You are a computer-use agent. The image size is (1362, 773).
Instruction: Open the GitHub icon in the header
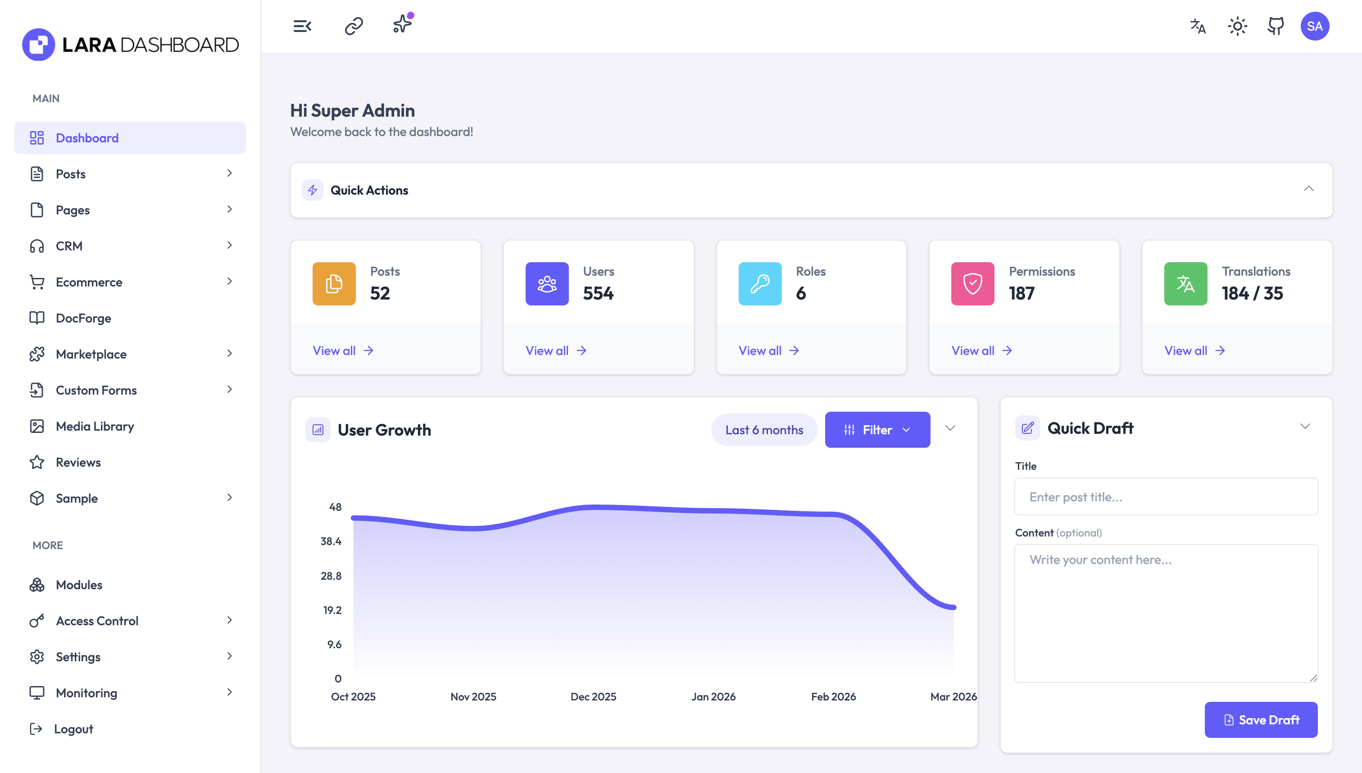coord(1276,26)
